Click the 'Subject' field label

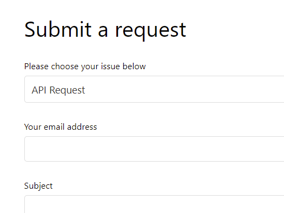pyautogui.click(x=38, y=186)
